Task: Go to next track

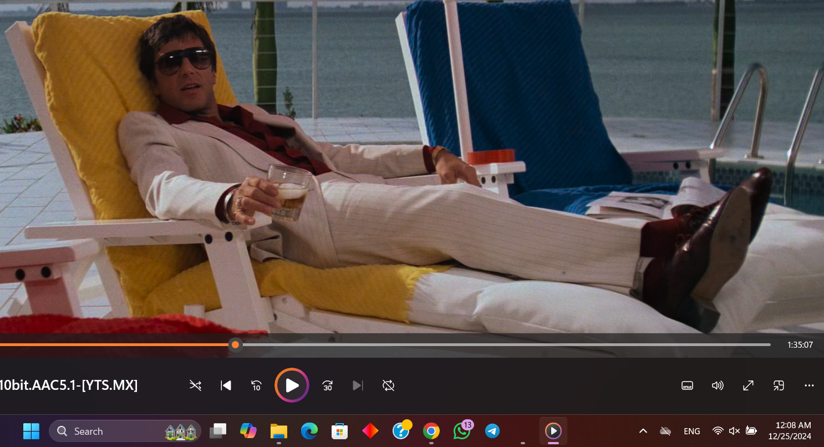Action: (x=358, y=385)
